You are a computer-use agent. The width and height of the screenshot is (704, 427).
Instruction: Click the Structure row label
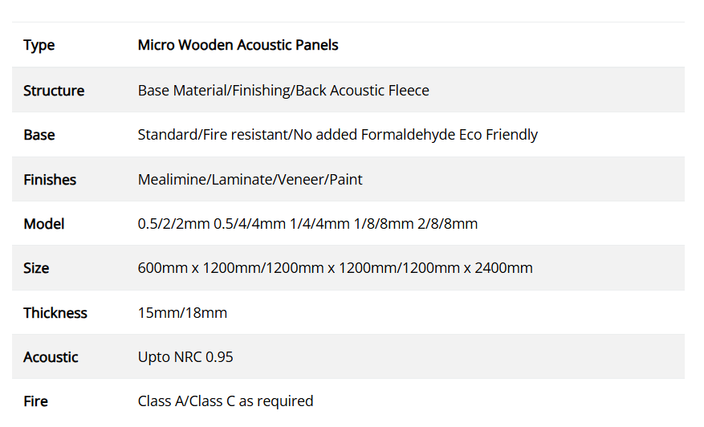point(54,91)
